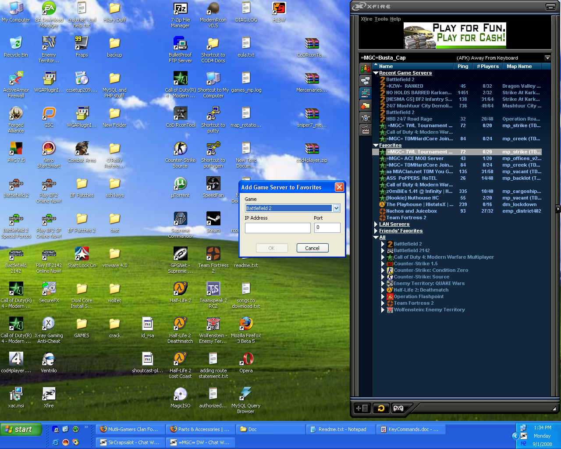This screenshot has height=449, width=561.
Task: Open the HLSW desktop icon
Action: 279,12
